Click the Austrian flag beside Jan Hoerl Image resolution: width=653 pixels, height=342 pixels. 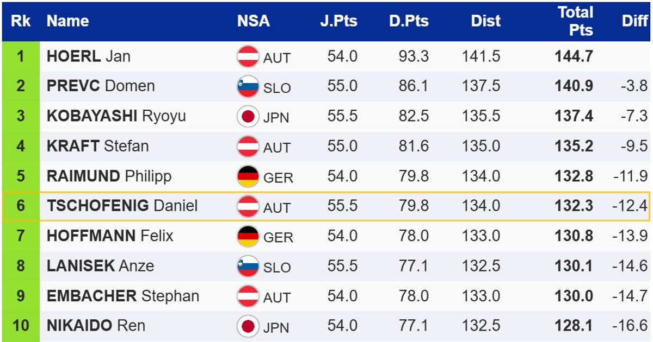tap(248, 56)
